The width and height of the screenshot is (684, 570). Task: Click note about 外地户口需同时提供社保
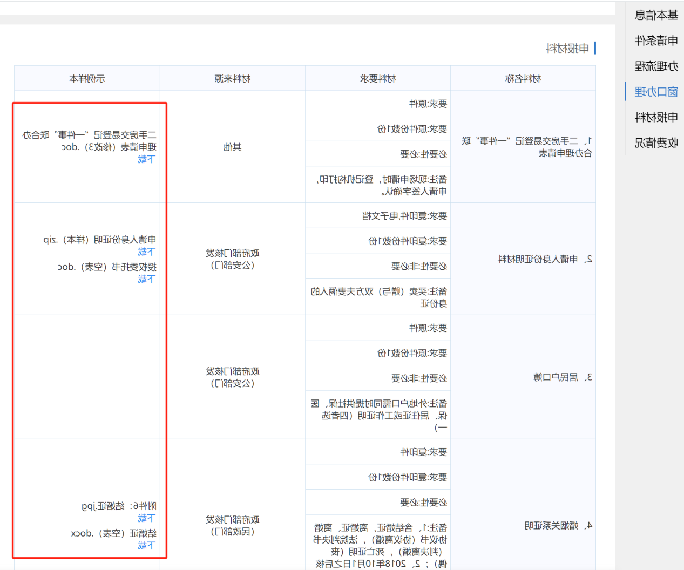pos(379,416)
